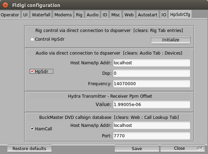Click the Save button
208x154 pixels.
click(x=137, y=148)
